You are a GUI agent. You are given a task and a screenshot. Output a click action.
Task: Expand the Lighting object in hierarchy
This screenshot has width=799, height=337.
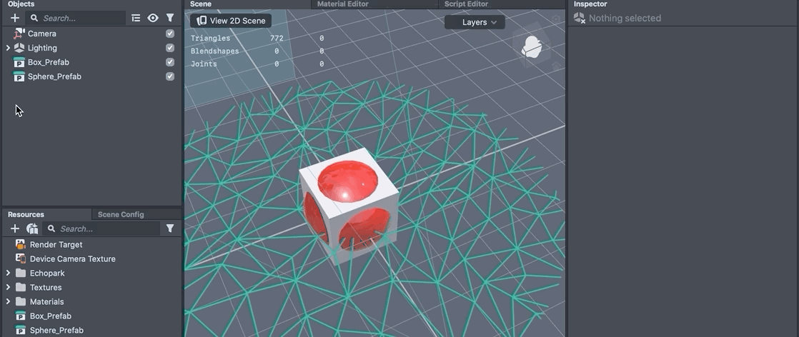point(8,48)
